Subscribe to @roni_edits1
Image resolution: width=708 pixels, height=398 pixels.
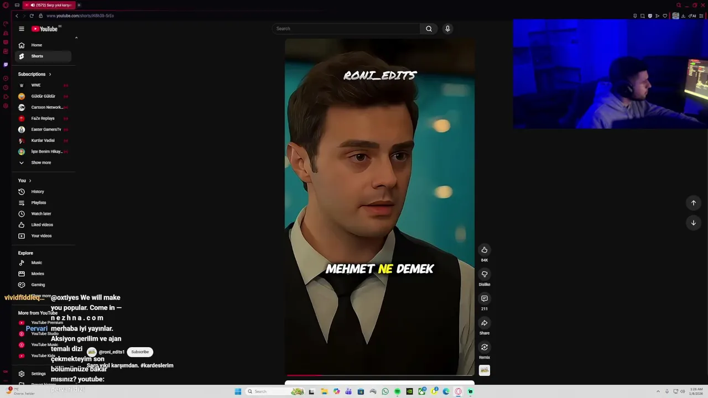(x=140, y=352)
